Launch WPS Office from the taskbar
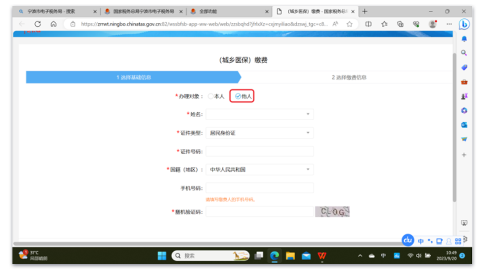This screenshot has width=482, height=274. [x=322, y=256]
